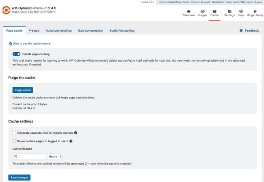264x182 pixels.
Task: Open the Images section icon
Action: [x=202, y=11]
